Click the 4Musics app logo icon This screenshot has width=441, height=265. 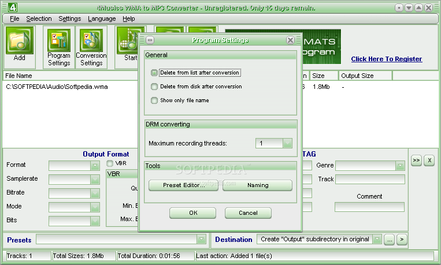tap(12, 8)
